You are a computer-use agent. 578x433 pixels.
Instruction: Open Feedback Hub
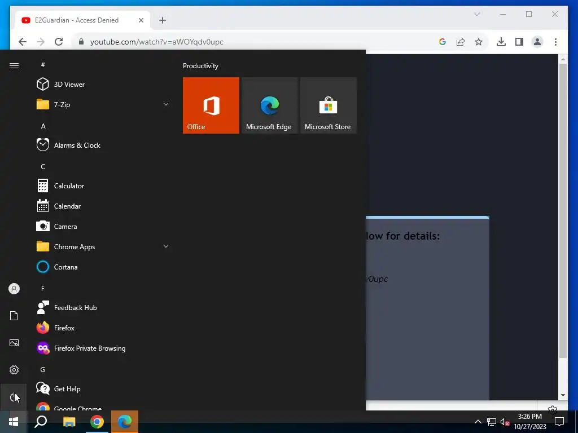coord(103,307)
